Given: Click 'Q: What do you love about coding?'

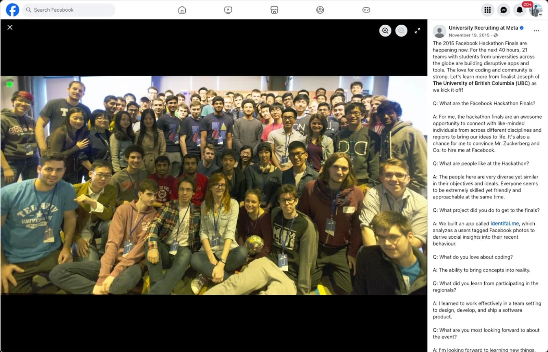Looking at the screenshot, I should click(473, 257).
